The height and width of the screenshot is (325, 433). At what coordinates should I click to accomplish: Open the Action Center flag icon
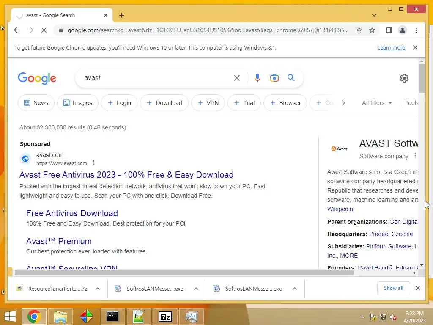coord(373,317)
